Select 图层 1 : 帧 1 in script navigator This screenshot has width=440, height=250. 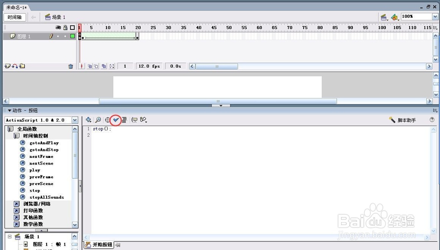click(x=49, y=244)
